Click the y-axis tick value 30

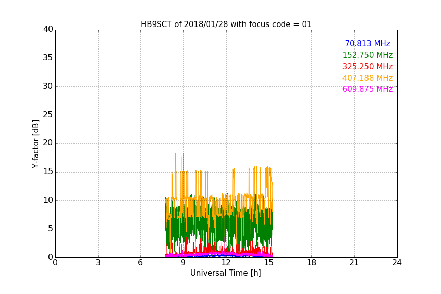click(x=48, y=86)
